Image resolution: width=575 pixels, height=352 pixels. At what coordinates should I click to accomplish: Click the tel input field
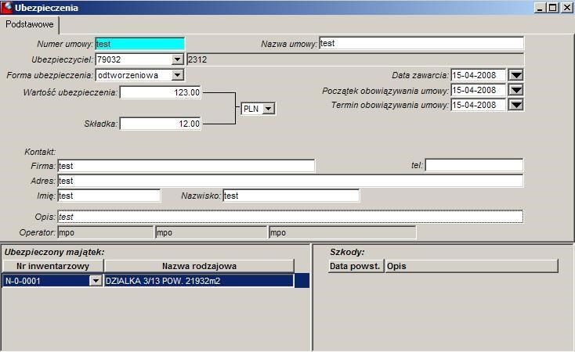pyautogui.click(x=474, y=165)
